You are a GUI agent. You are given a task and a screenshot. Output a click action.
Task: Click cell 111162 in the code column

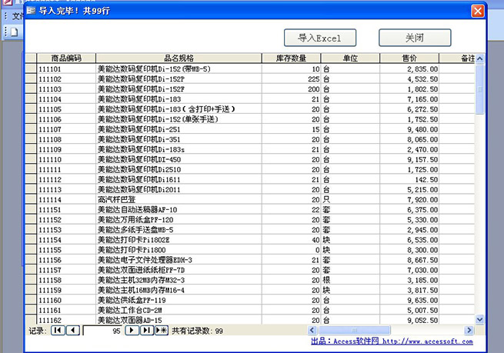[x=66, y=320]
